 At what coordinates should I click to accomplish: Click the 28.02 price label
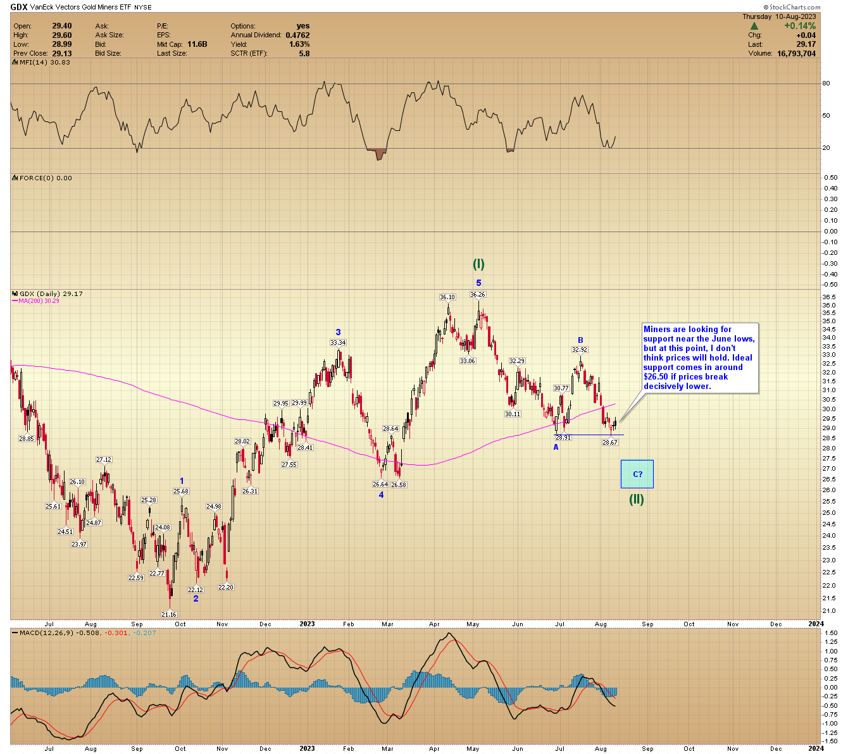click(x=242, y=442)
